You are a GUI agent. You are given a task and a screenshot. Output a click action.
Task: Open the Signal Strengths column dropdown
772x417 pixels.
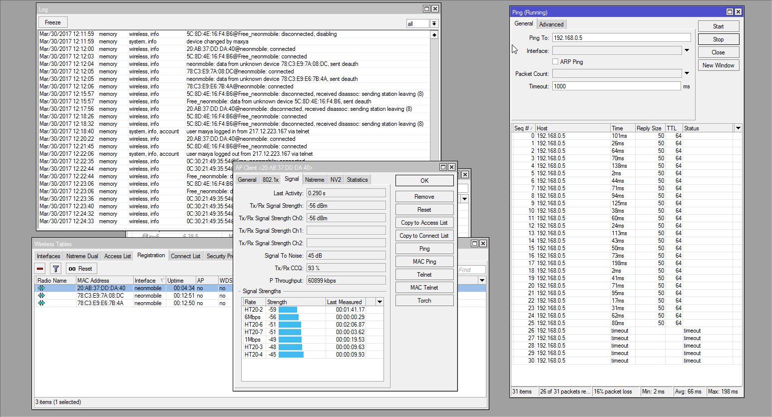click(x=380, y=302)
